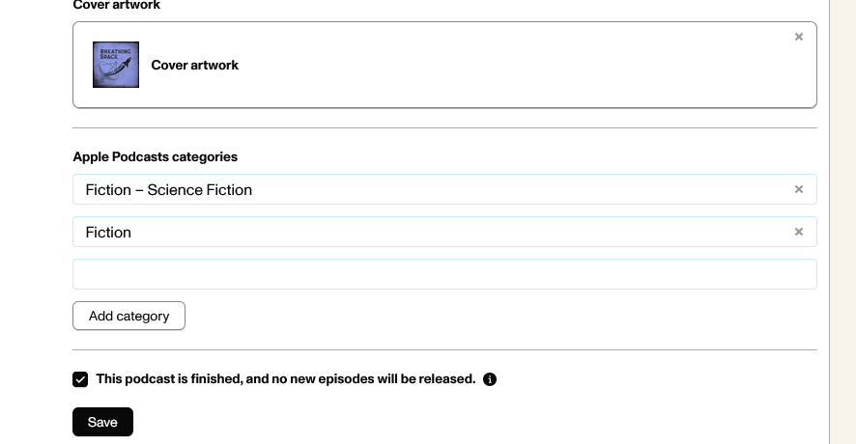Click the Cover artwork section heading
This screenshot has height=444, width=856.
click(117, 5)
